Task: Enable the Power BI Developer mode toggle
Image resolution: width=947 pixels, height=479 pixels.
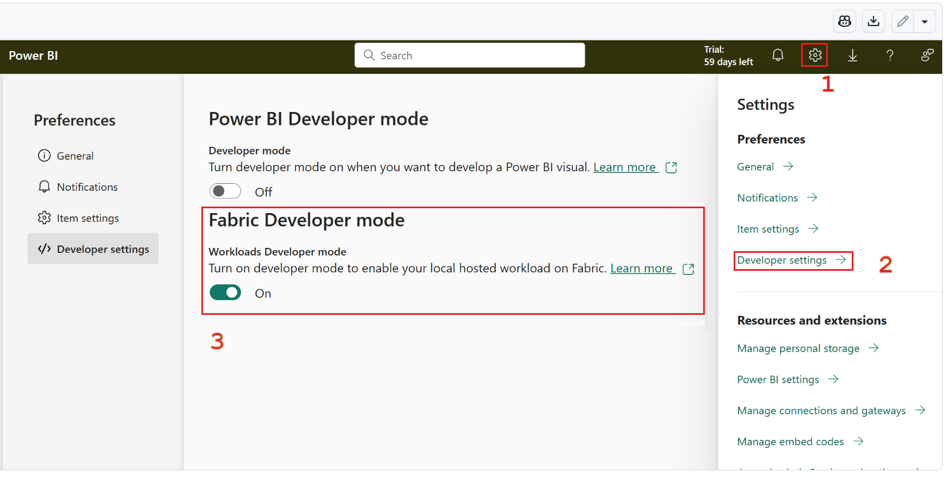Action: [x=225, y=191]
